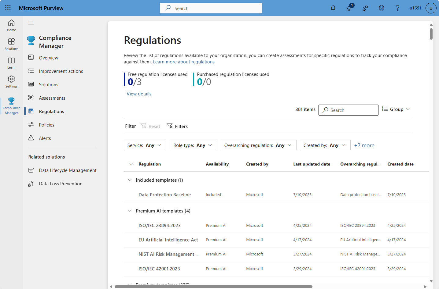The width and height of the screenshot is (439, 289).
Task: Open Data Loss Prevention solution
Action: click(61, 184)
